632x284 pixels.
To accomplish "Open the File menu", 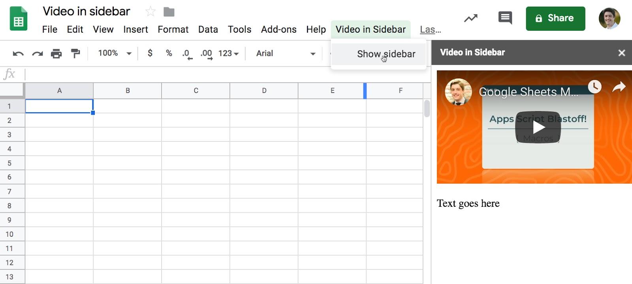I will (50, 30).
